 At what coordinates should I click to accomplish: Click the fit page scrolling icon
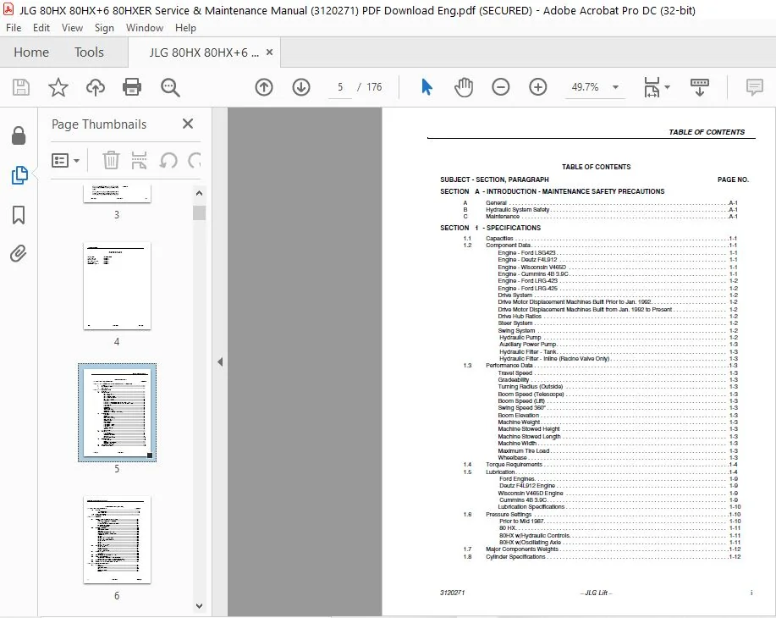point(652,87)
